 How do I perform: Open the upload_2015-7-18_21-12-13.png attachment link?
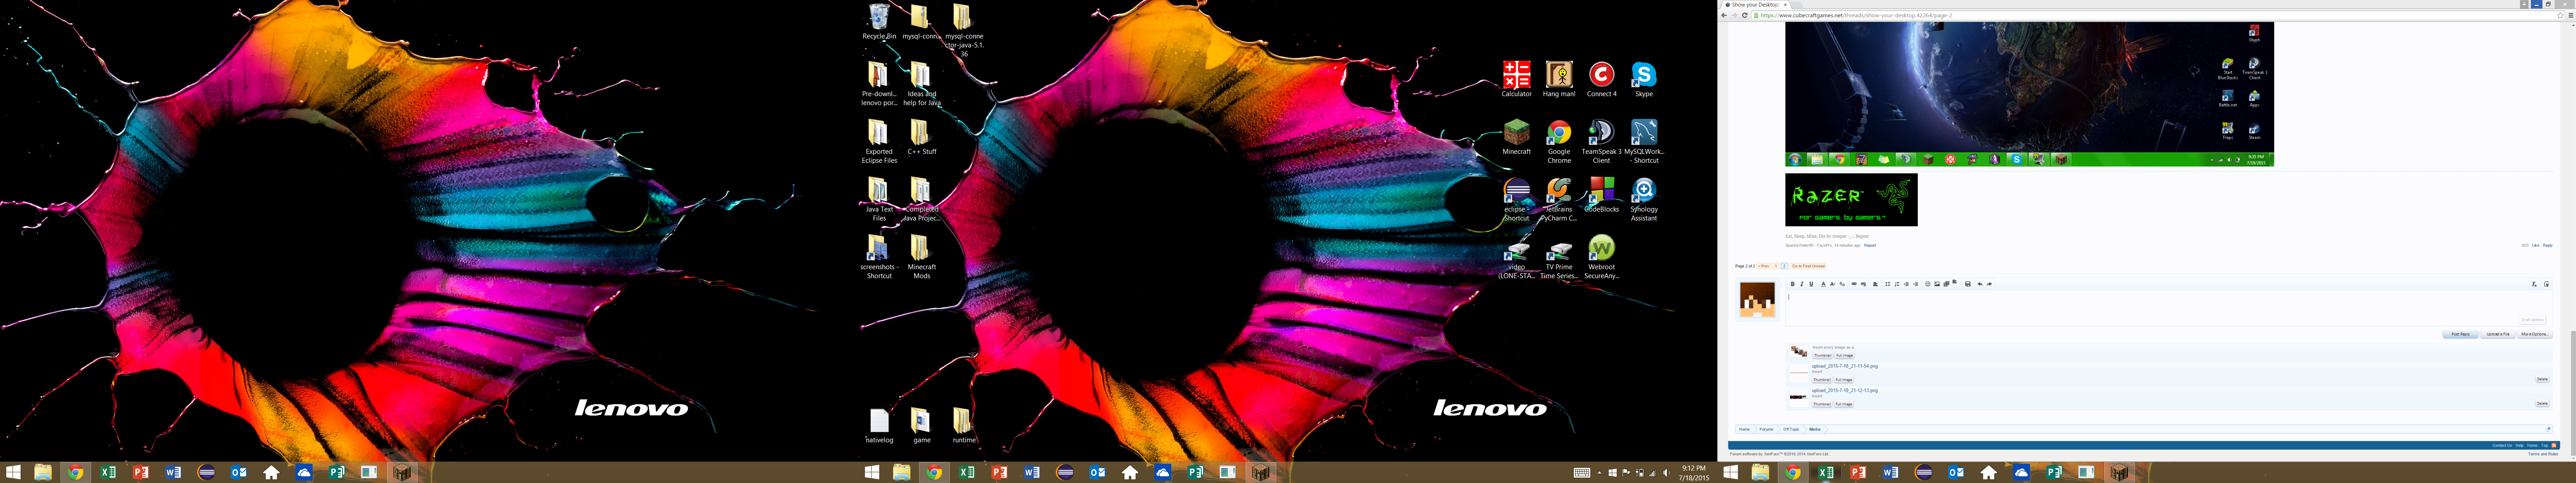[x=1845, y=391]
